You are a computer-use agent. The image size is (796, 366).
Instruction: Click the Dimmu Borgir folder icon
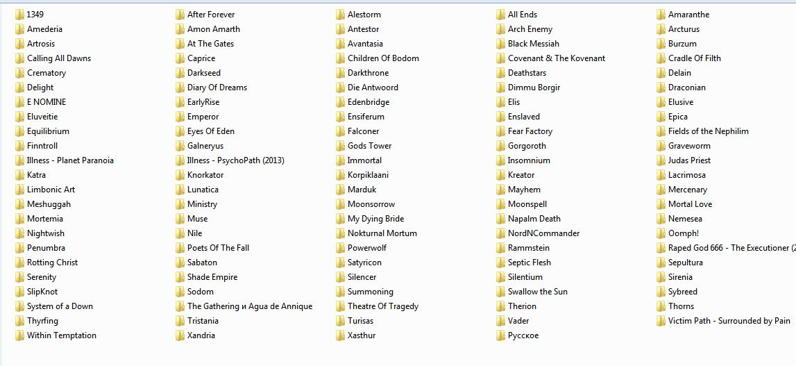[x=501, y=88]
